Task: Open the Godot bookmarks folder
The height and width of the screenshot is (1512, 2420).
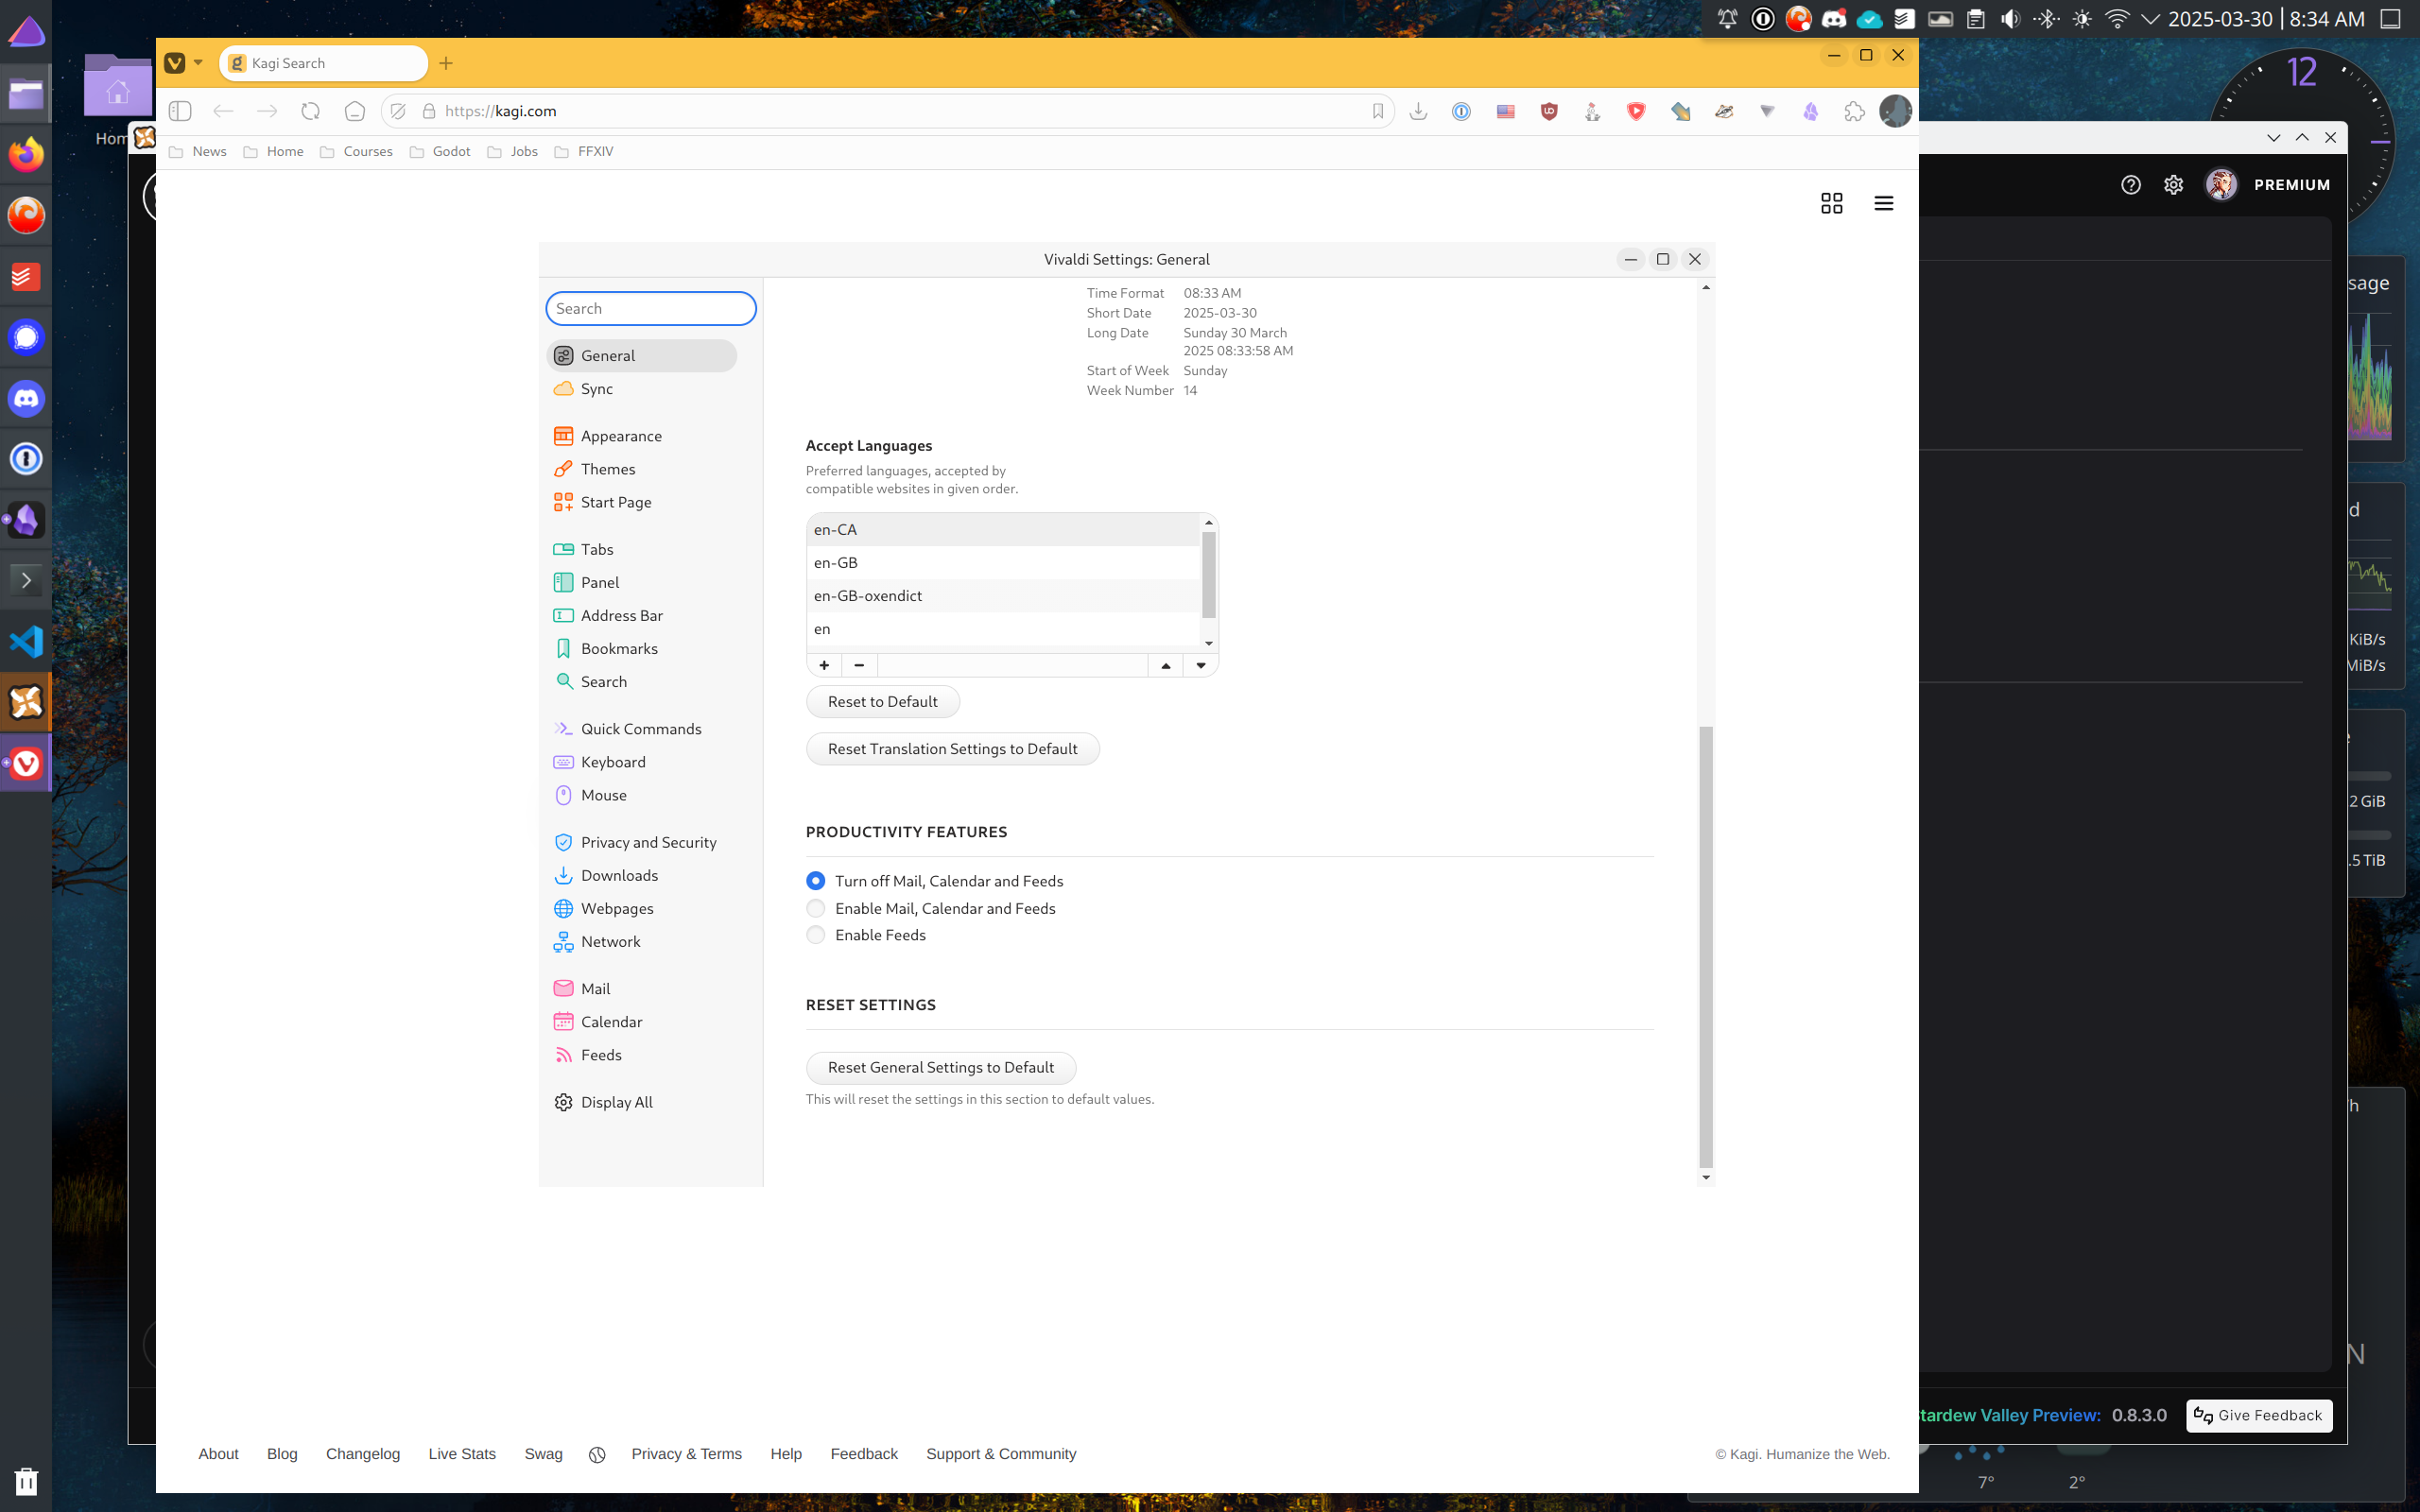Action: [440, 152]
